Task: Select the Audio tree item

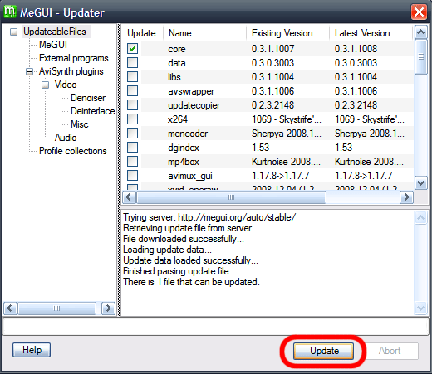Action: click(x=66, y=138)
